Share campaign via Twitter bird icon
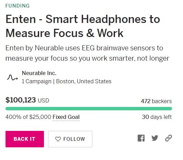This screenshot has height=160, width=183. pyautogui.click(x=155, y=138)
